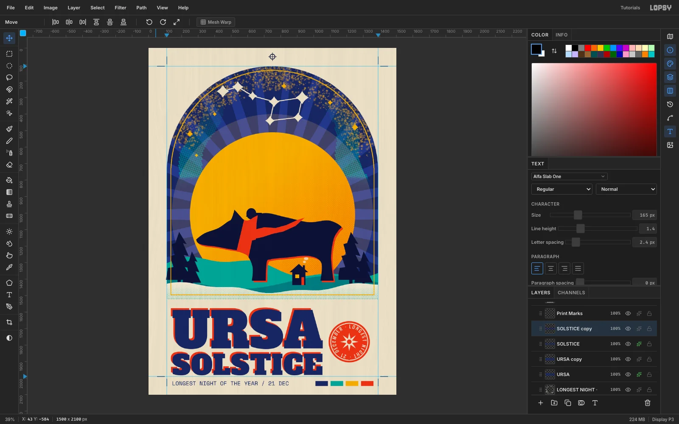The image size is (679, 424).
Task: Click the Redo icon in options bar
Action: click(163, 22)
